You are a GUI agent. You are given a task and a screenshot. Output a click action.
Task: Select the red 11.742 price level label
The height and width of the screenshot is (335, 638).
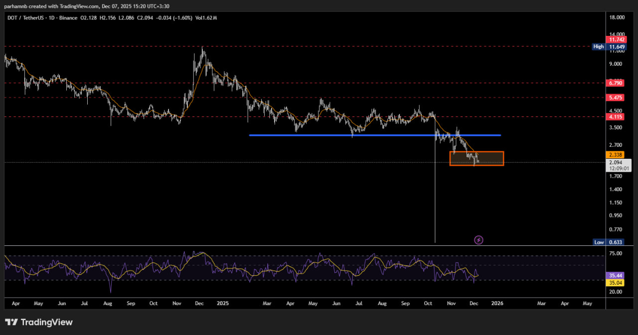(613, 39)
